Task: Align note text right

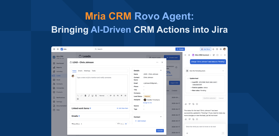Action: click(x=118, y=96)
